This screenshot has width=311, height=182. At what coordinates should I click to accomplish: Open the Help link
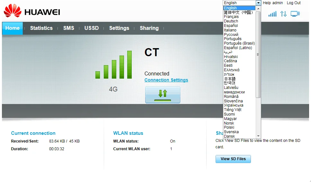pyautogui.click(x=267, y=3)
